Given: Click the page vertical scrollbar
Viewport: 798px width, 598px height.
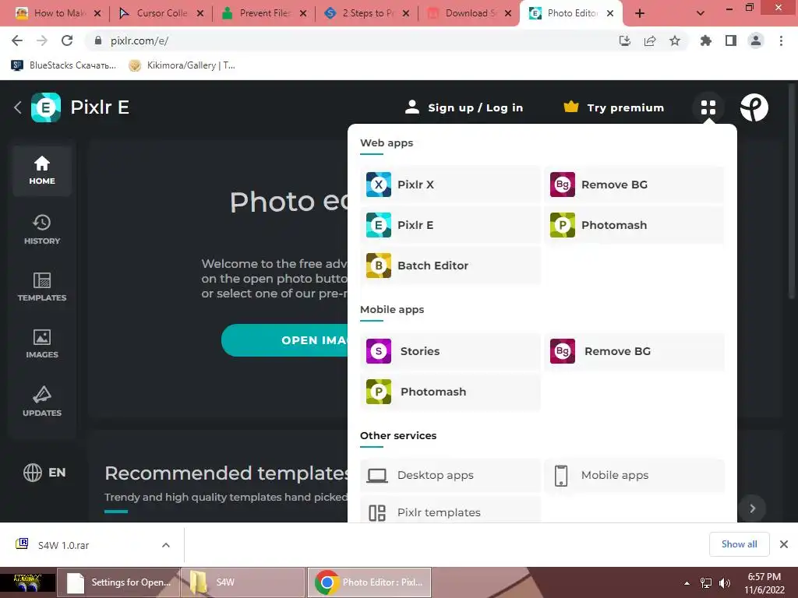Looking at the screenshot, I should [792, 191].
